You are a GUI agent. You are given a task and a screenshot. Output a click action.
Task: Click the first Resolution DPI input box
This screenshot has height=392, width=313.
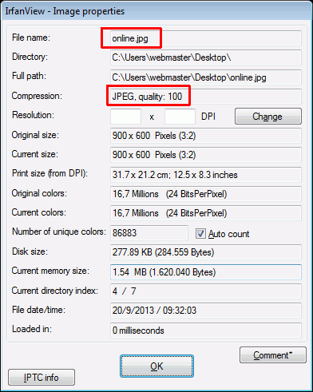pos(125,117)
